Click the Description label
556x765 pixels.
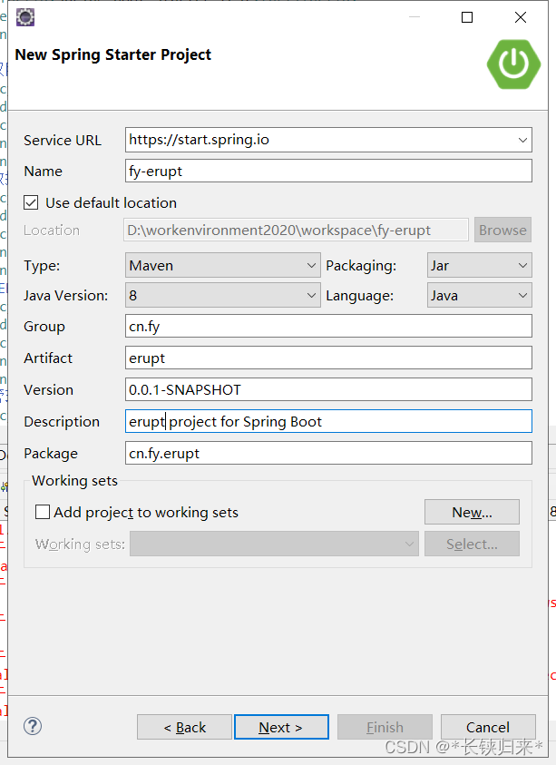62,422
